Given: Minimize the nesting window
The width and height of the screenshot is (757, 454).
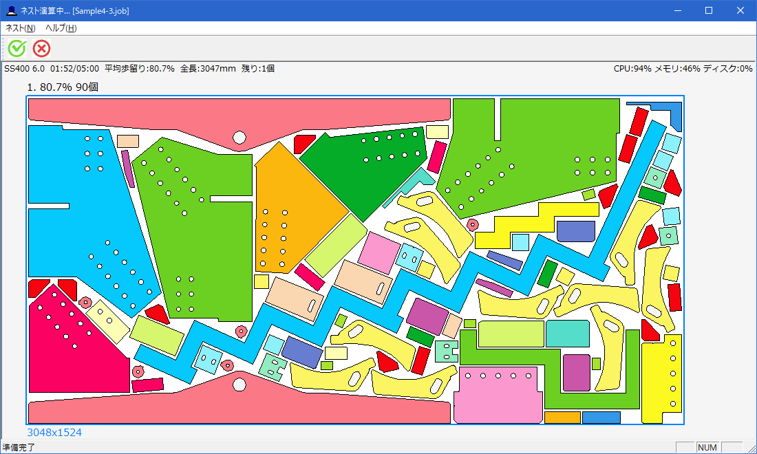Looking at the screenshot, I should pyautogui.click(x=677, y=10).
